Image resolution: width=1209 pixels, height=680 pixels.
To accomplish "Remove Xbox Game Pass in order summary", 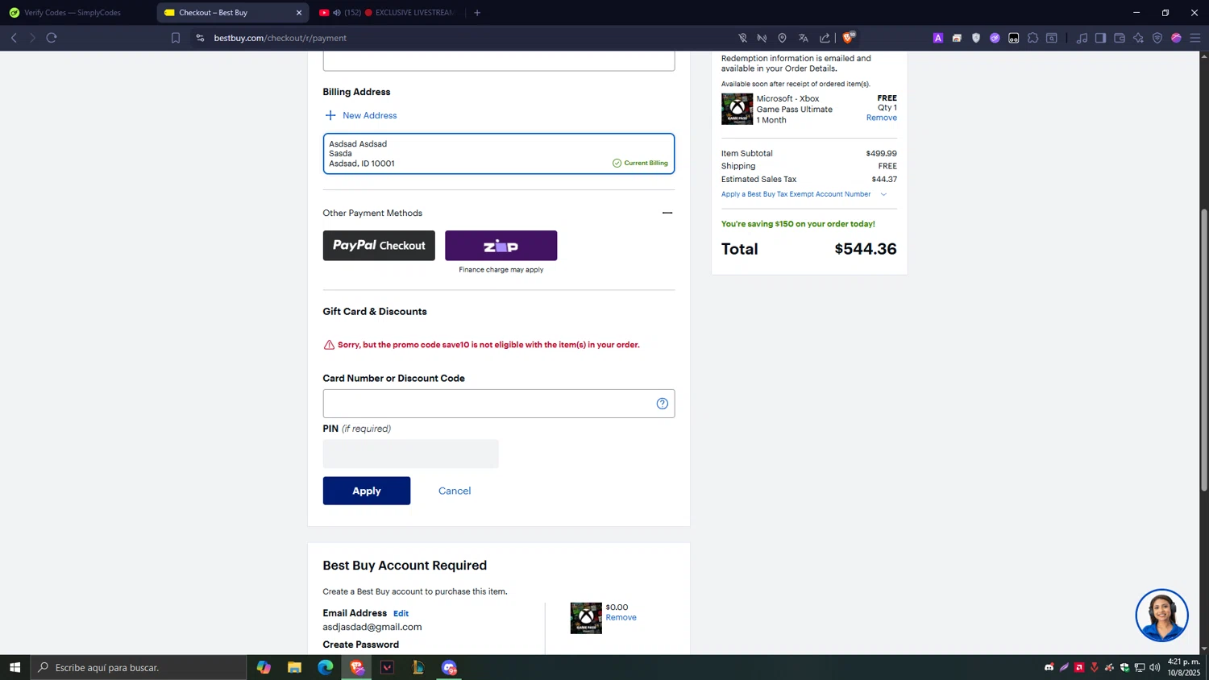I will click(x=882, y=118).
